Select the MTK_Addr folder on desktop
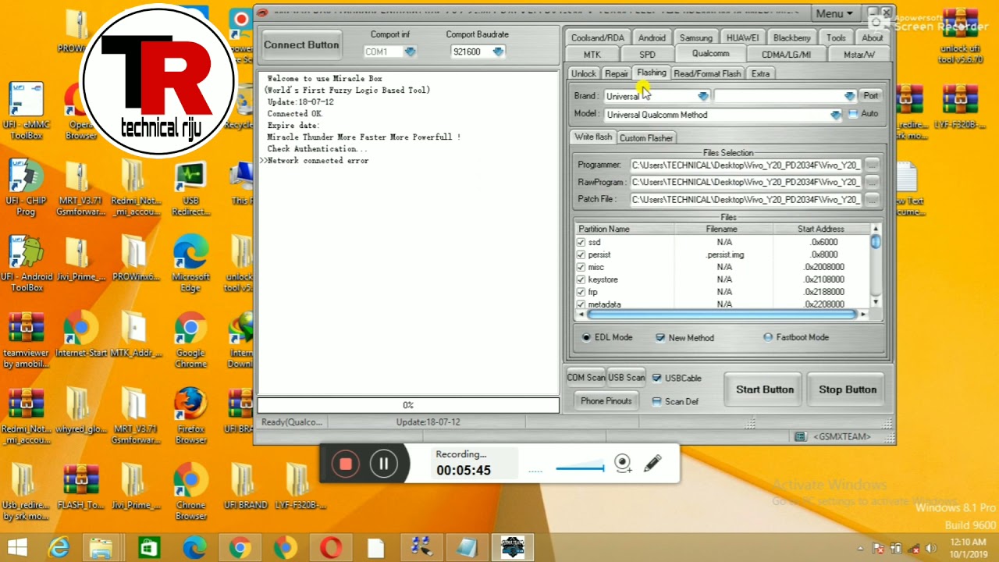 click(x=136, y=335)
